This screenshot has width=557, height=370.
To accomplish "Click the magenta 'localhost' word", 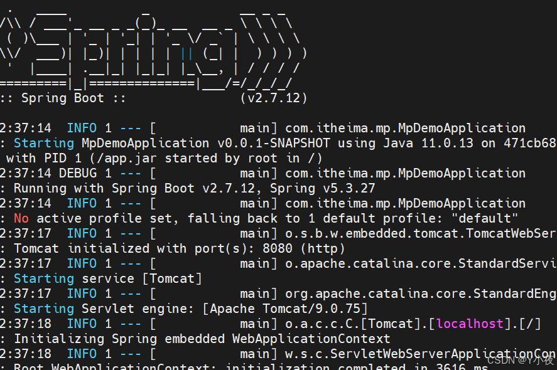I will [x=470, y=324].
